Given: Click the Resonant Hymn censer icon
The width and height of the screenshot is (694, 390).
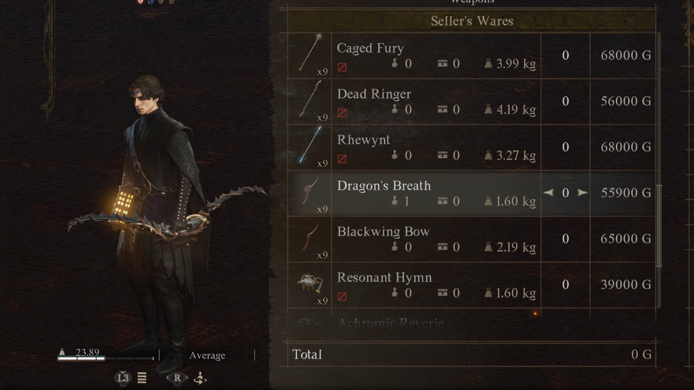Looking at the screenshot, I should pyautogui.click(x=310, y=283).
